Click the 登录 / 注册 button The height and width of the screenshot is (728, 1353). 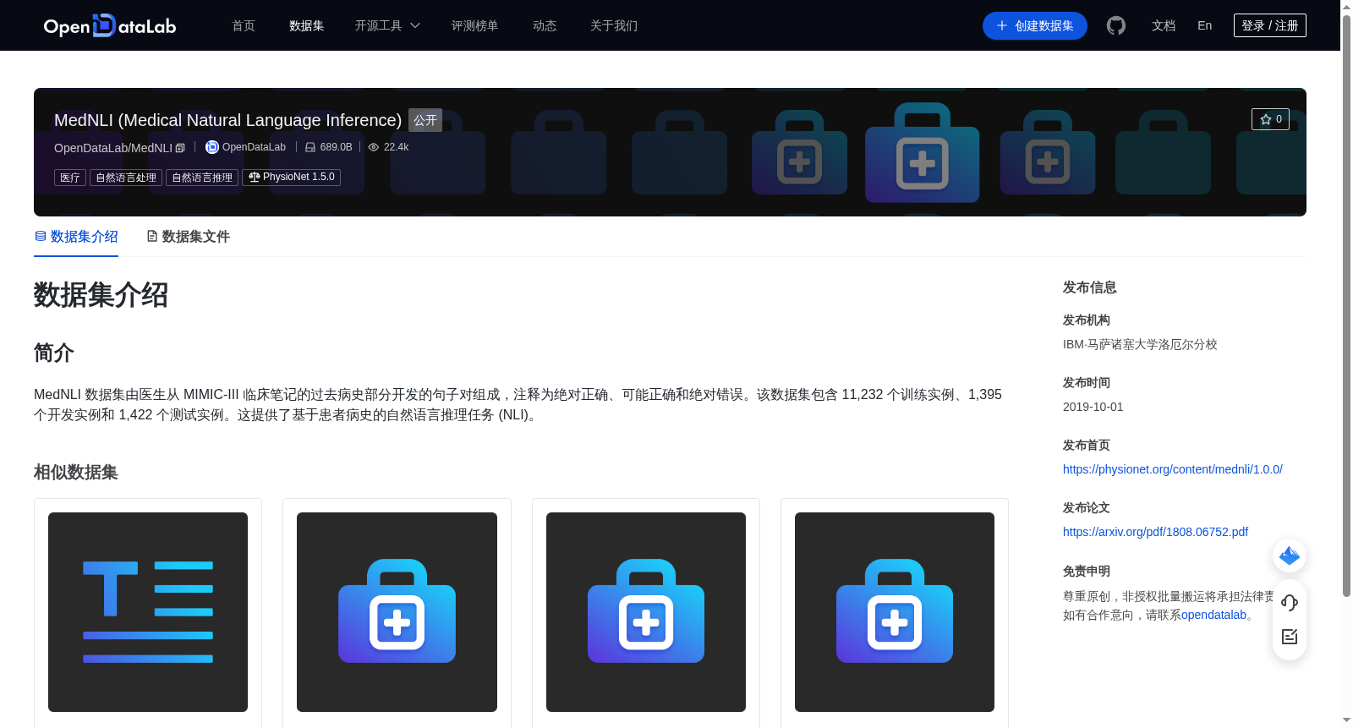pos(1270,25)
